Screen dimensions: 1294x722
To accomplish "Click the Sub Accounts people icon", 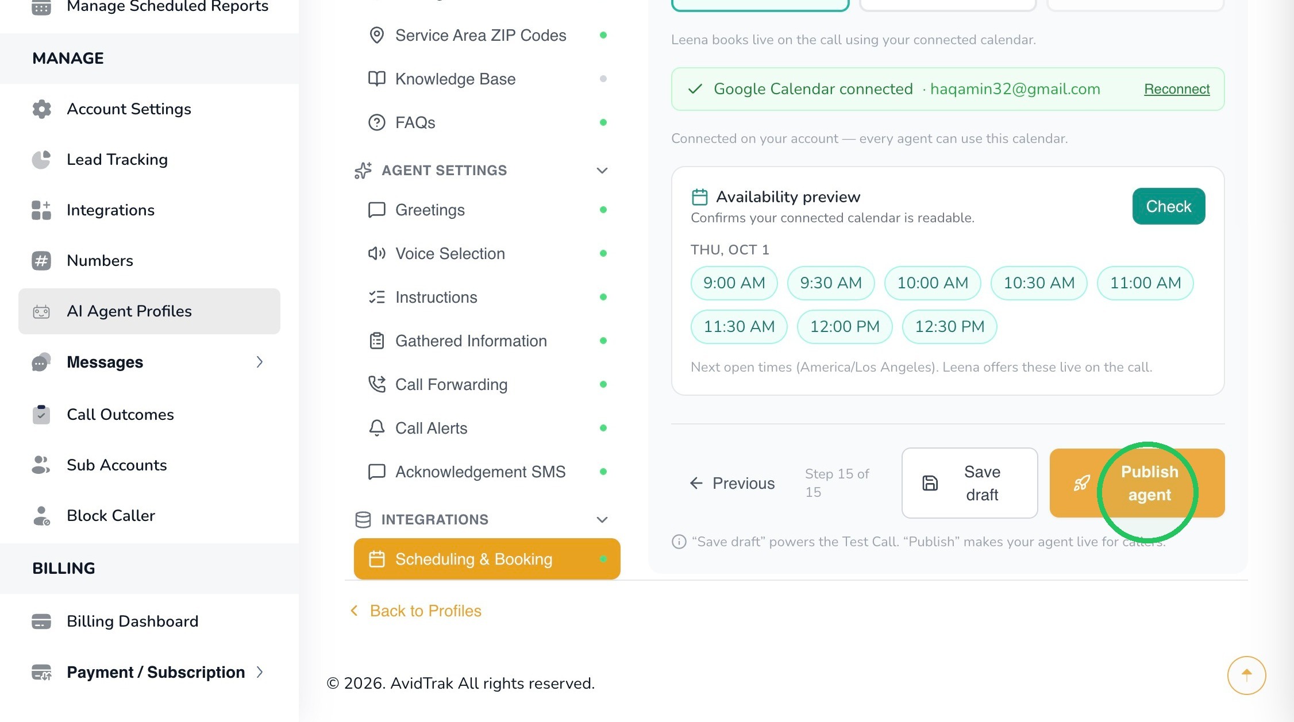I will (x=41, y=465).
